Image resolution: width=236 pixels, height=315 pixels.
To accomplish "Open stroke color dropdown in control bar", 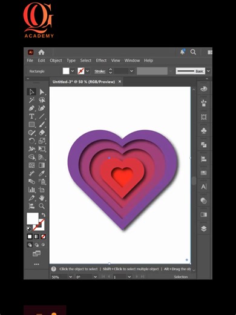I will (87, 71).
